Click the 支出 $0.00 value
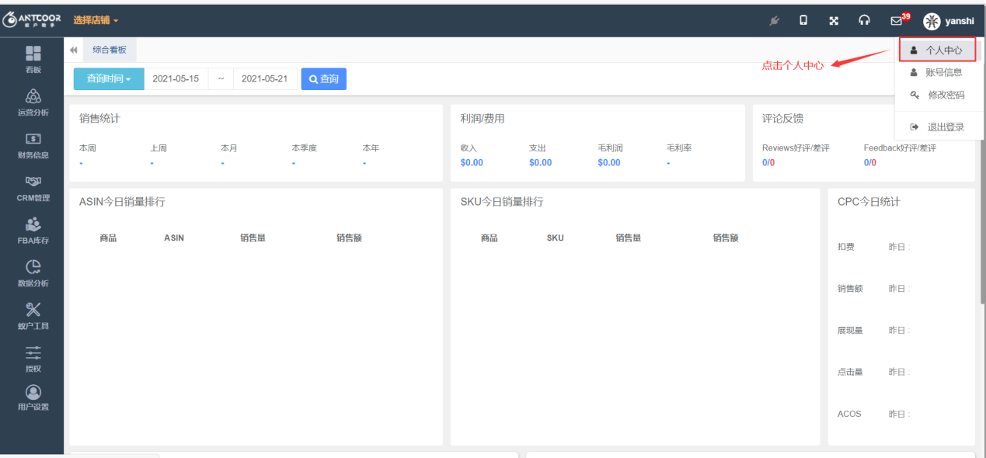 click(x=540, y=162)
